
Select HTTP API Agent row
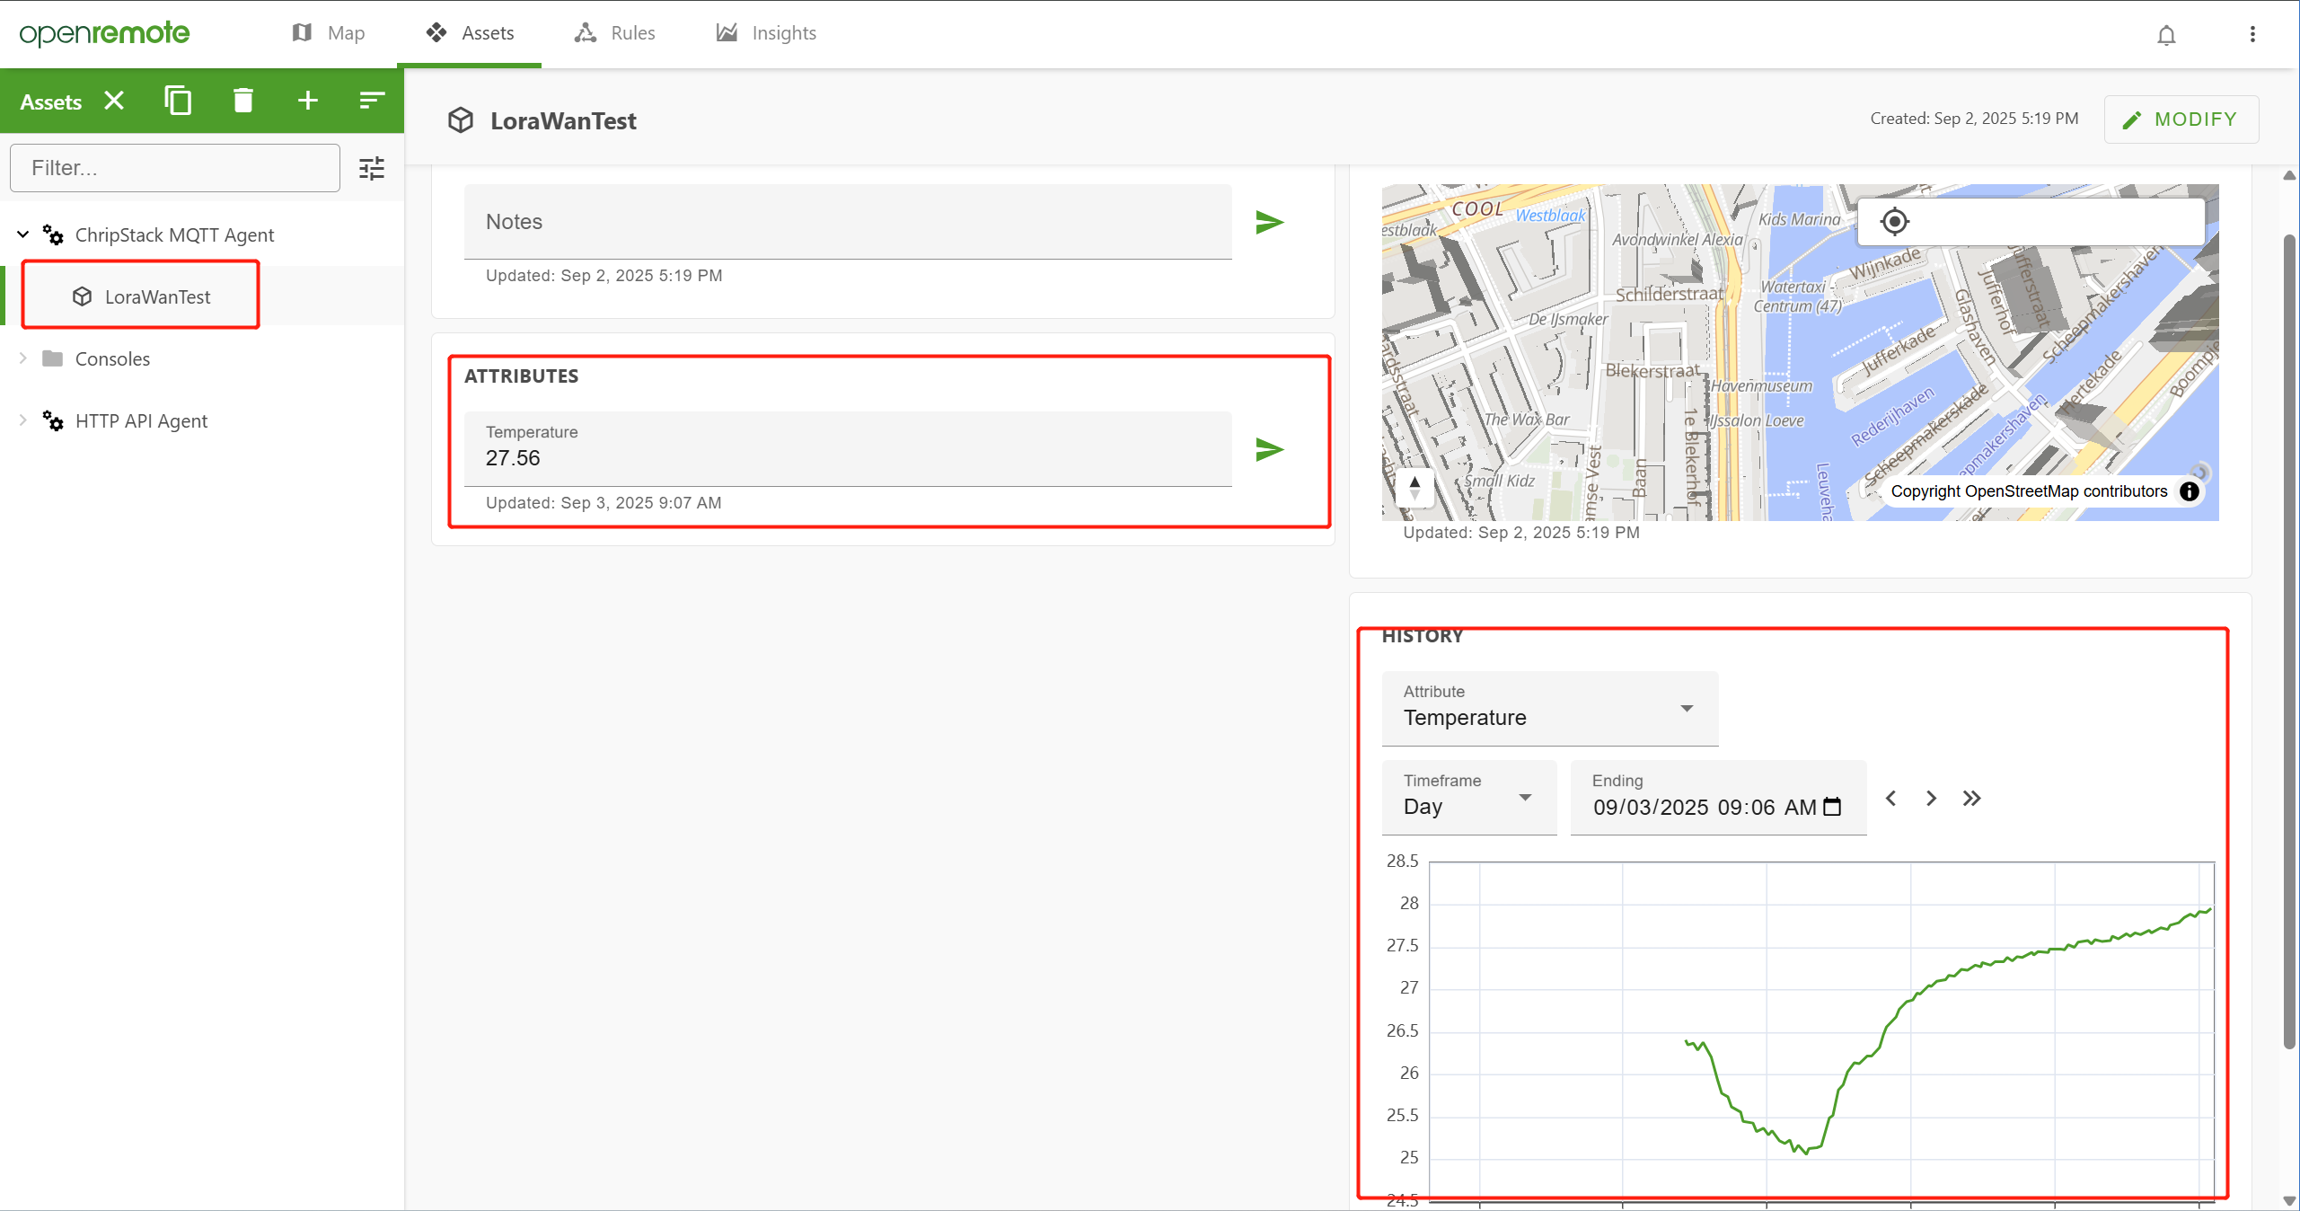(141, 420)
